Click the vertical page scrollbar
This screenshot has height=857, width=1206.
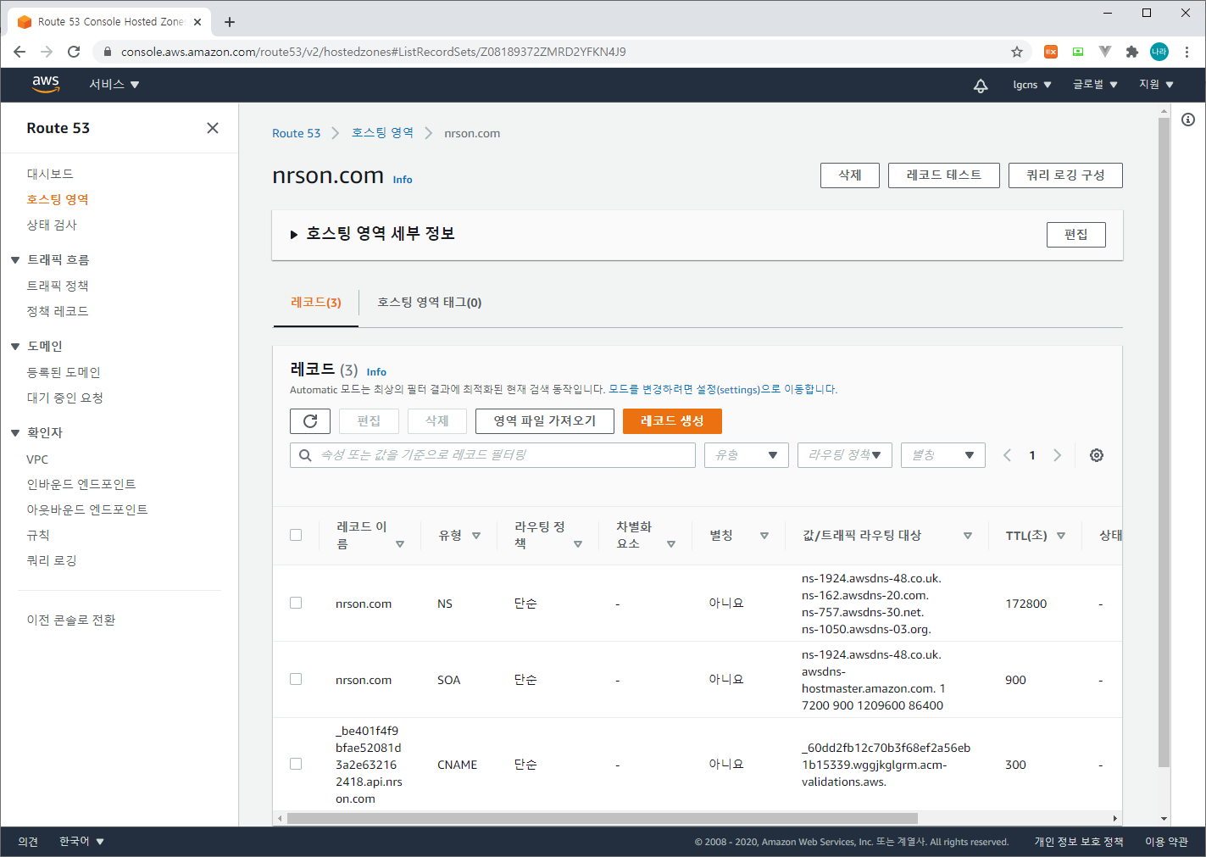(x=1164, y=441)
